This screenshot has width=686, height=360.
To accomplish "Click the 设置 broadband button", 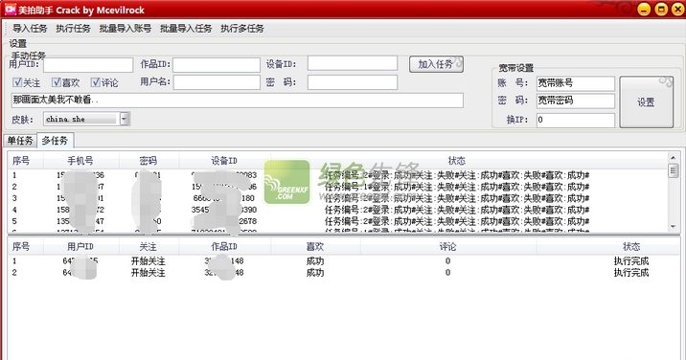I will click(646, 102).
